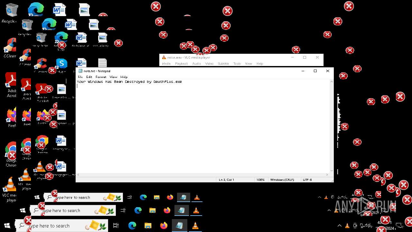The image size is (412, 232).
Task: Launch Firefox on the middle taskbar copy
Action: [167, 210]
